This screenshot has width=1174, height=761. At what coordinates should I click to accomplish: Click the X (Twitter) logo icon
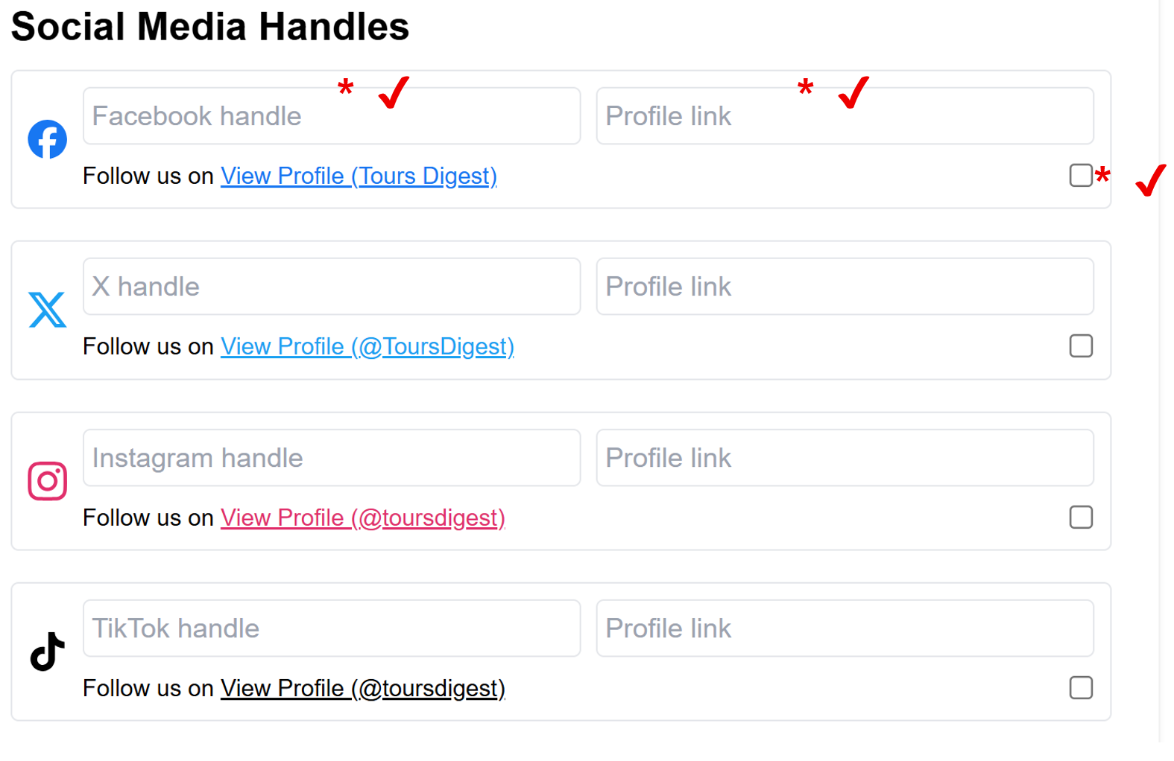pos(48,310)
